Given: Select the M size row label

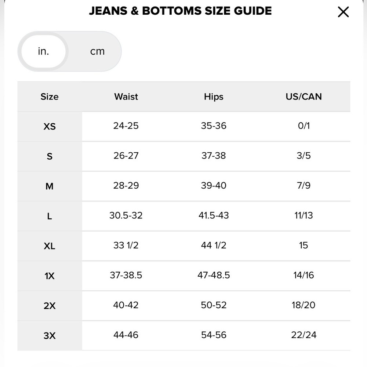Looking at the screenshot, I should point(50,186).
